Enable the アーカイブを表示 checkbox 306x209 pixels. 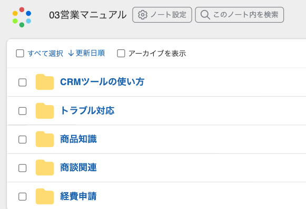pyautogui.click(x=121, y=54)
